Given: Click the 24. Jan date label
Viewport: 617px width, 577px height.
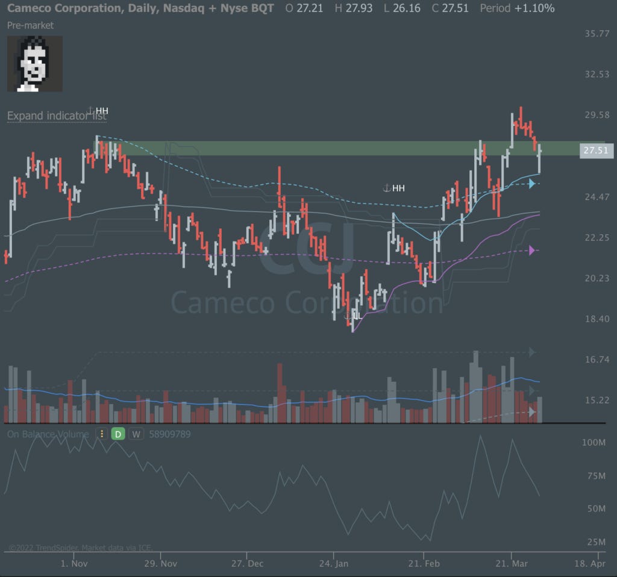Looking at the screenshot, I should pyautogui.click(x=334, y=563).
